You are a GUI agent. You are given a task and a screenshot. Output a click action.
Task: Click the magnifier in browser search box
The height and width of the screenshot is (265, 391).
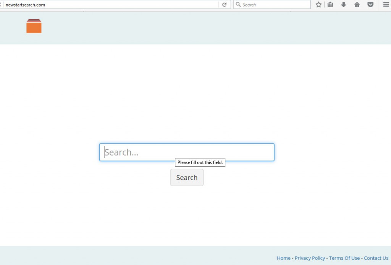pos(238,5)
